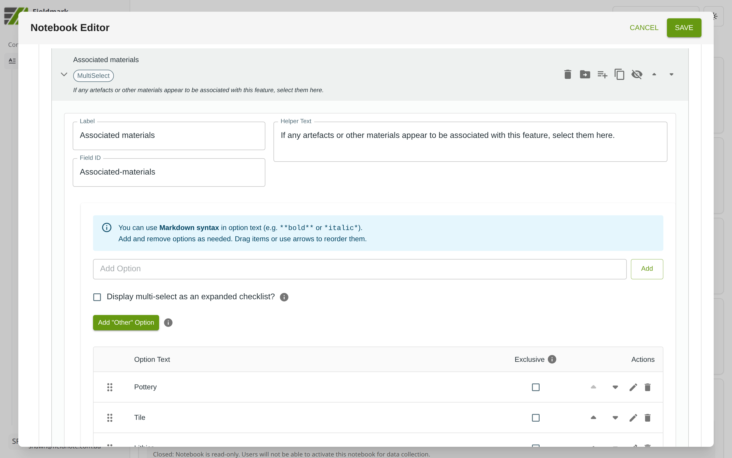The image size is (732, 458).
Task: Collapse the Associated materials field panel
Action: [64, 74]
